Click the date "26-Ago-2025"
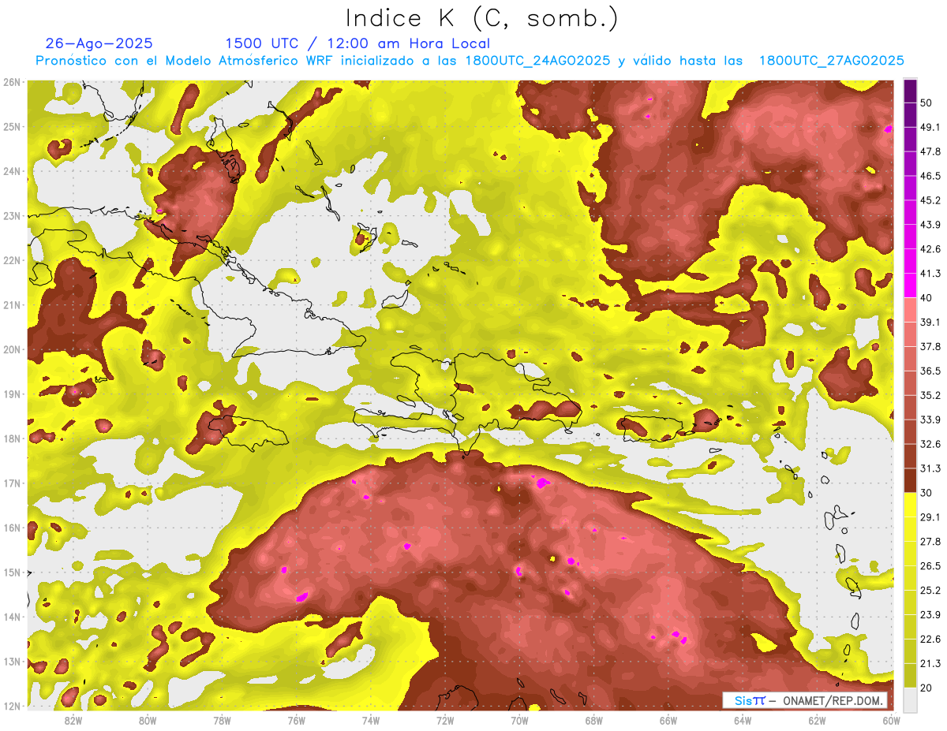Screen dimensions: 947x731 point(99,43)
